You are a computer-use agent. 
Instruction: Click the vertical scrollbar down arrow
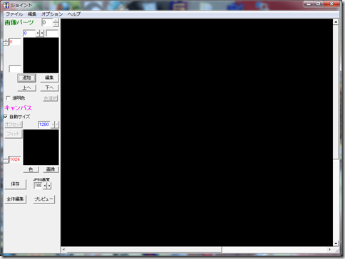point(336,243)
